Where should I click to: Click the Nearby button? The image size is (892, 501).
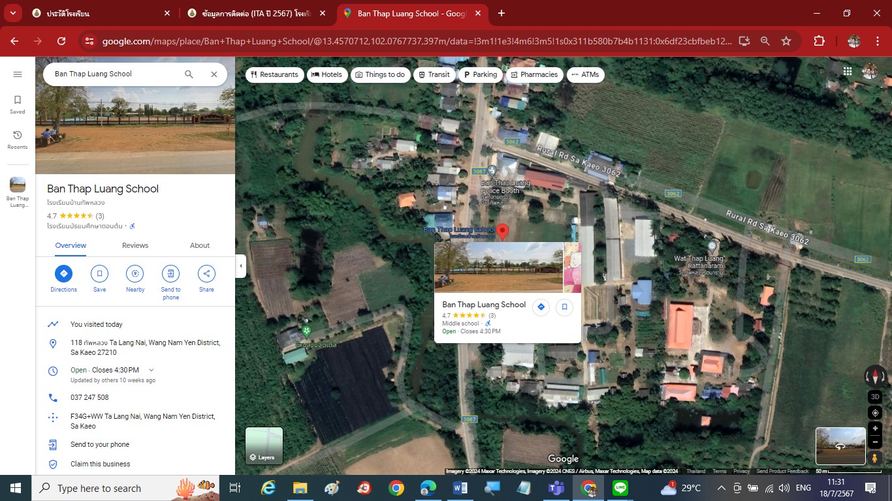135,279
